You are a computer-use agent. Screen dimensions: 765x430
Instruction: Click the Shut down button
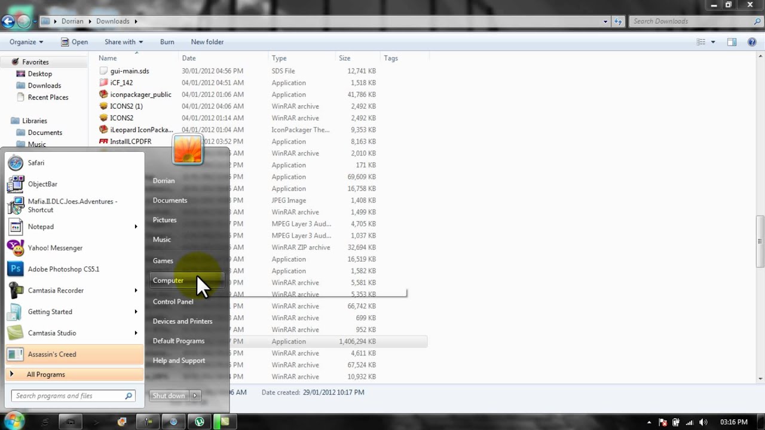(x=169, y=395)
